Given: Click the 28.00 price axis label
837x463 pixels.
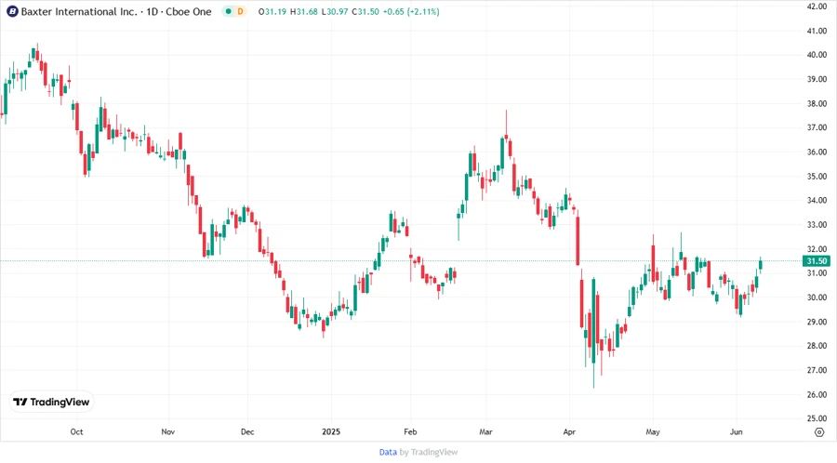Looking at the screenshot, I should (x=817, y=346).
